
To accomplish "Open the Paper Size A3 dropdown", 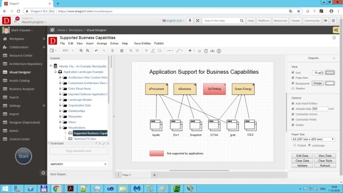I will 313,139.
